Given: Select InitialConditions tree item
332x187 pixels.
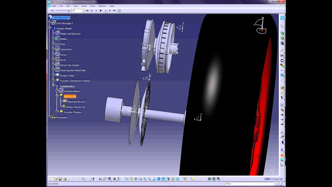Looking at the screenshot, I should point(72,91).
